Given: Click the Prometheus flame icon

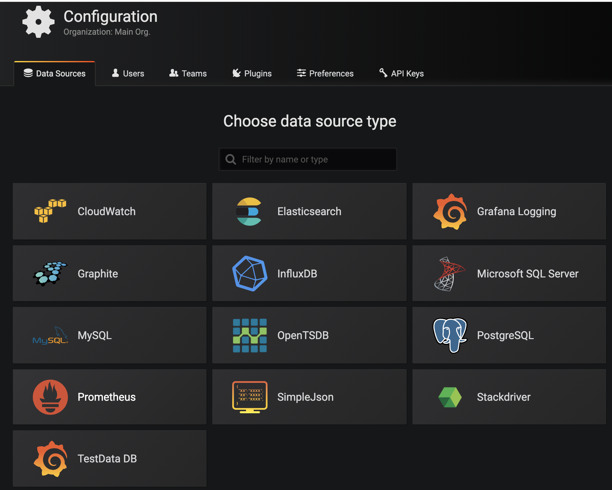Looking at the screenshot, I should click(50, 397).
